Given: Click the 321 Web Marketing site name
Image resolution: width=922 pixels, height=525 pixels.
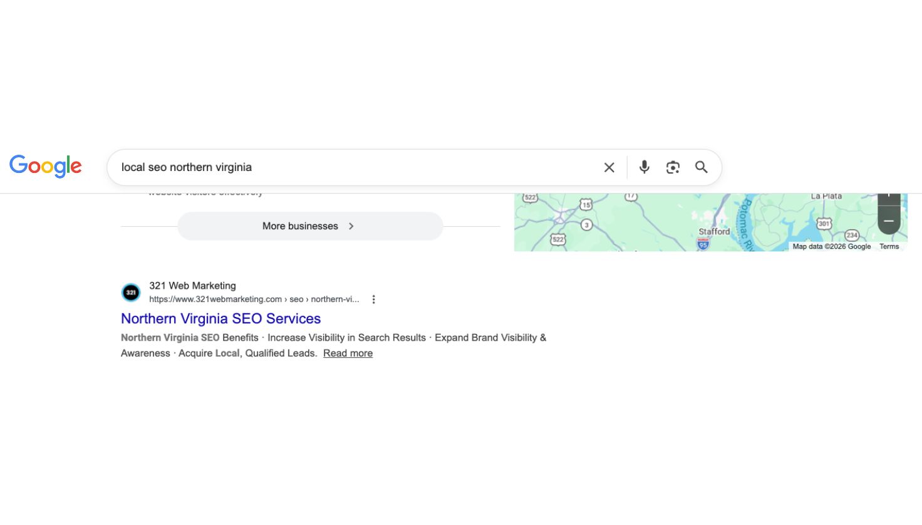Looking at the screenshot, I should pos(192,286).
